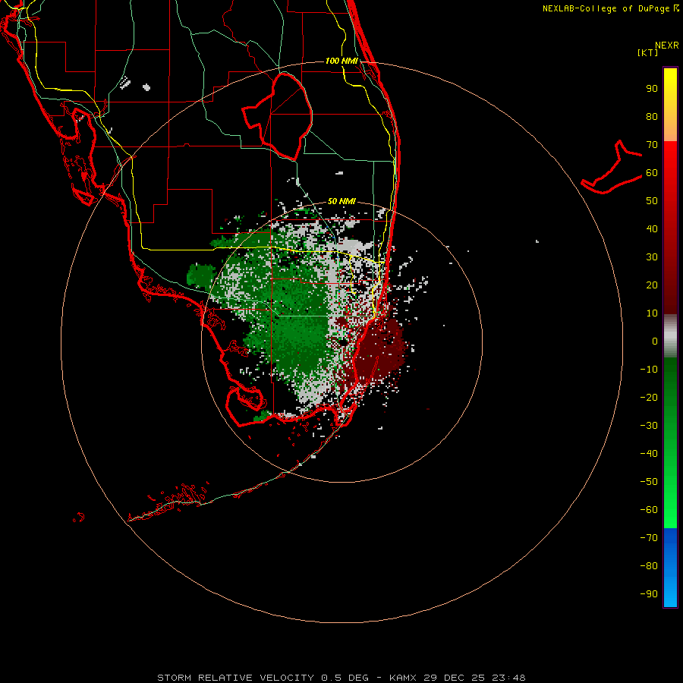Image resolution: width=683 pixels, height=683 pixels.
Task: Click the 20 value on velocity scale
Action: coord(652,285)
